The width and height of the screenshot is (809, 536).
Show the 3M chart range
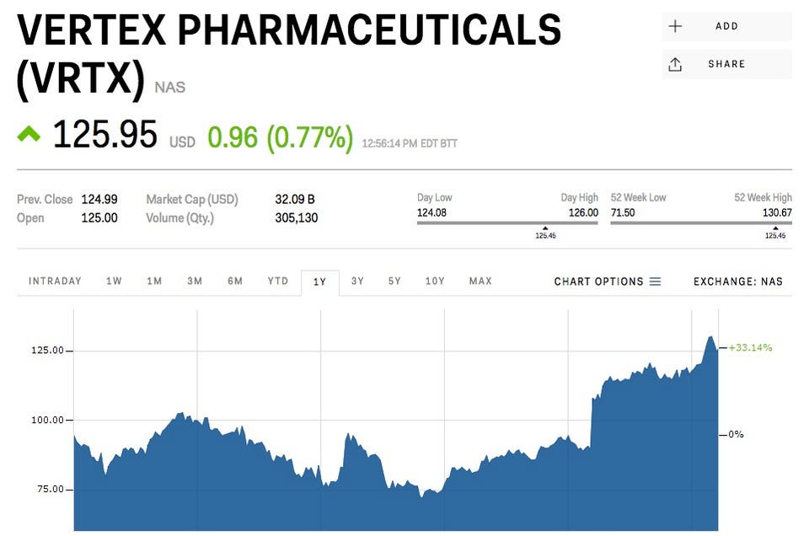[x=195, y=281]
